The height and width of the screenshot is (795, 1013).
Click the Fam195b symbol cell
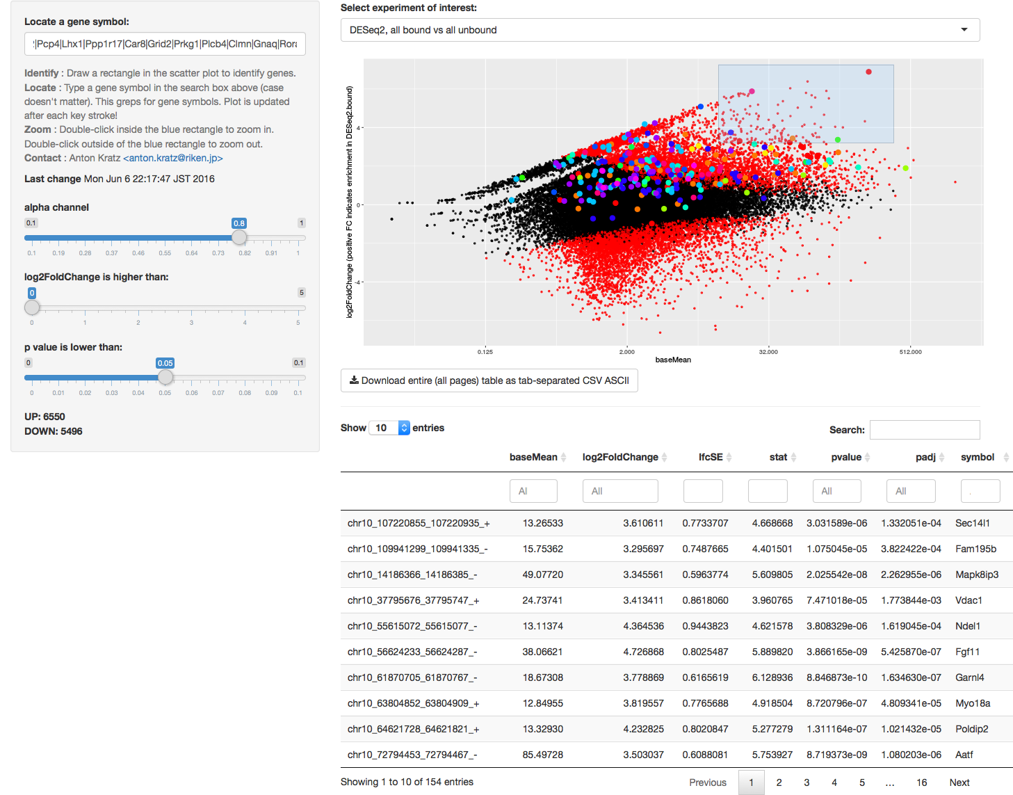click(x=975, y=549)
